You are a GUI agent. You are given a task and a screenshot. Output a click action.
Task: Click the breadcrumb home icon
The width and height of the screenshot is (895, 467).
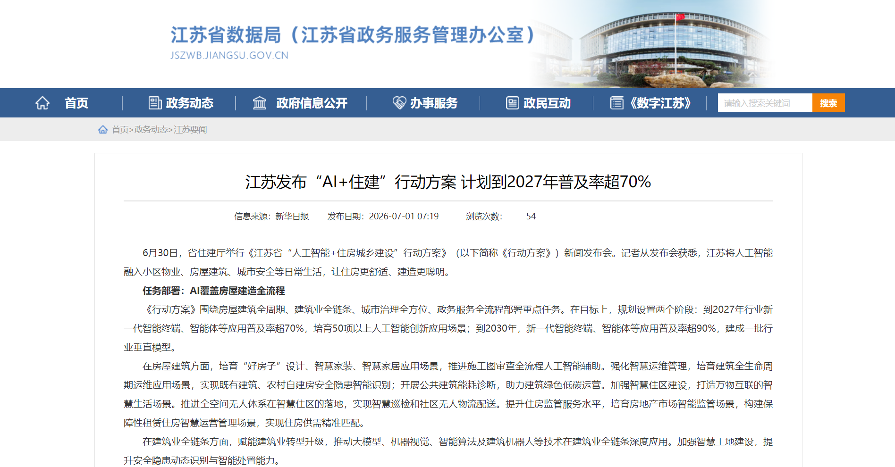(x=103, y=129)
